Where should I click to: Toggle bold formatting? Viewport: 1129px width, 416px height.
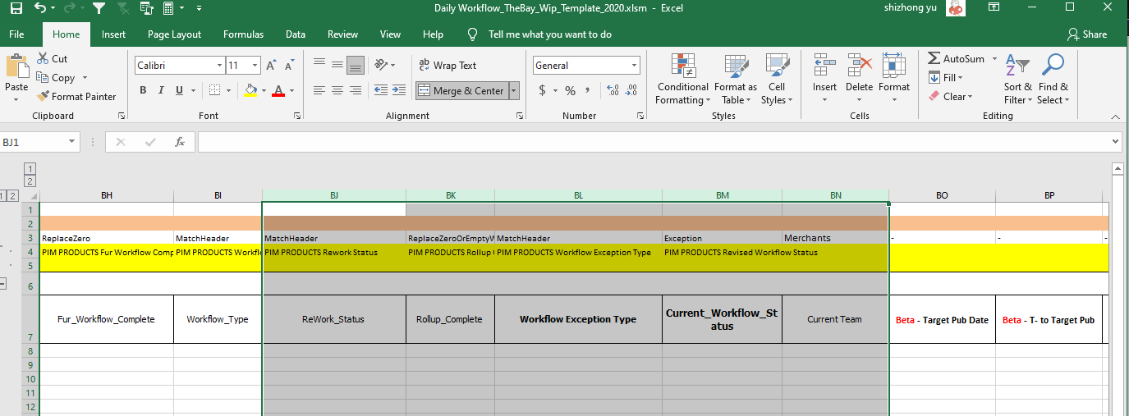click(x=143, y=90)
